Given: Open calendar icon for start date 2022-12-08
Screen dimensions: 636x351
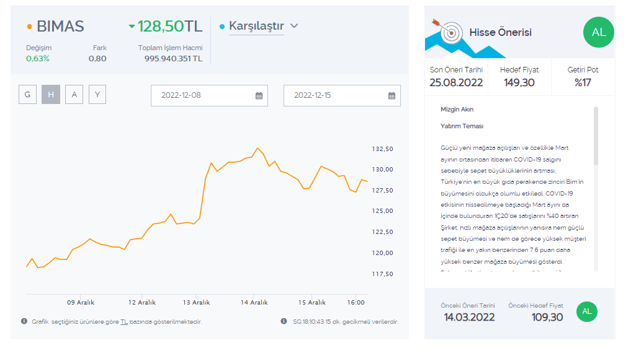Looking at the screenshot, I should (x=259, y=95).
